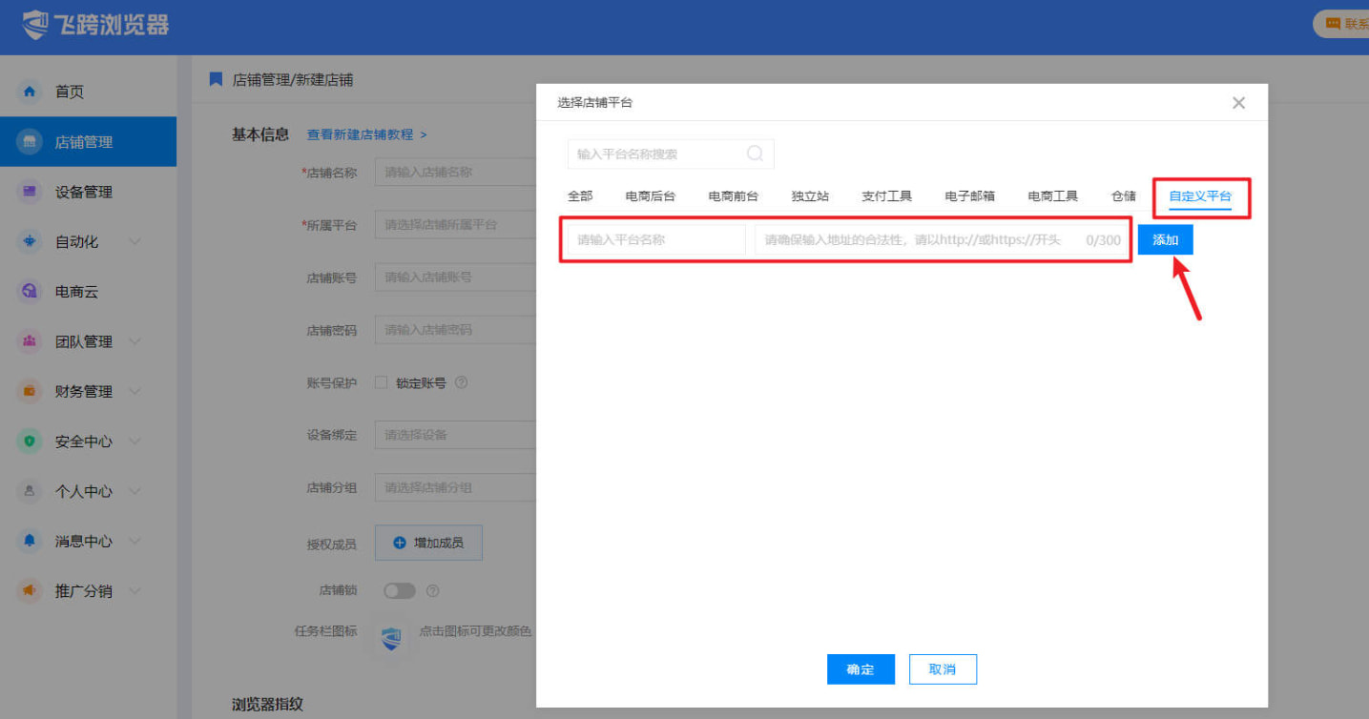Click the 设备管理 device sidebar icon
The width and height of the screenshot is (1369, 719).
(30, 192)
